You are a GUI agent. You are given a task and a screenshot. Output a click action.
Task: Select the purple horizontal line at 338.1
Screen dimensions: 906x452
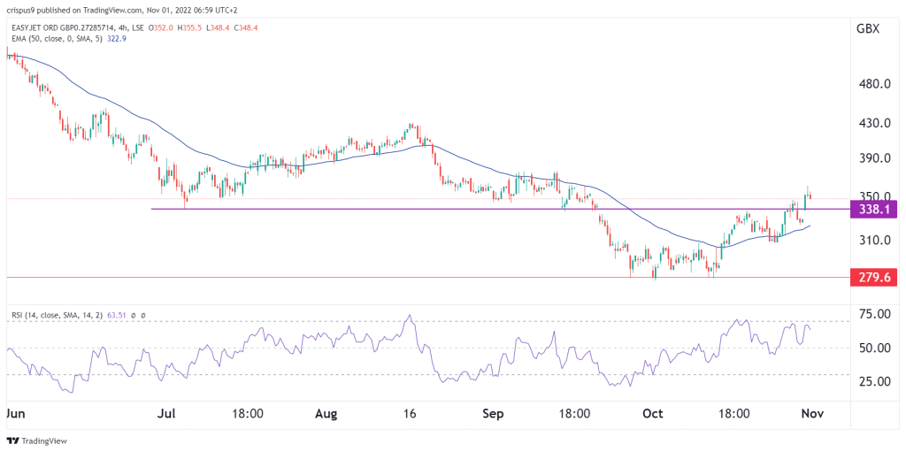pyautogui.click(x=501, y=209)
